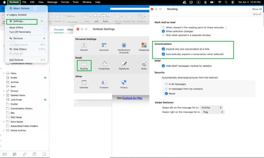264x158 pixels.
Task: Open 'Swipe left' Archive dropdown
Action: pos(211,107)
